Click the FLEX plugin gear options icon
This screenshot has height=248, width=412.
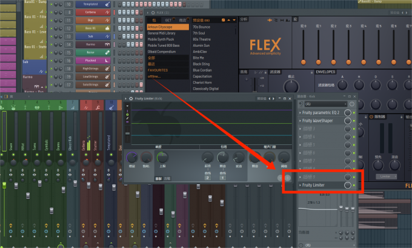click(153, 13)
